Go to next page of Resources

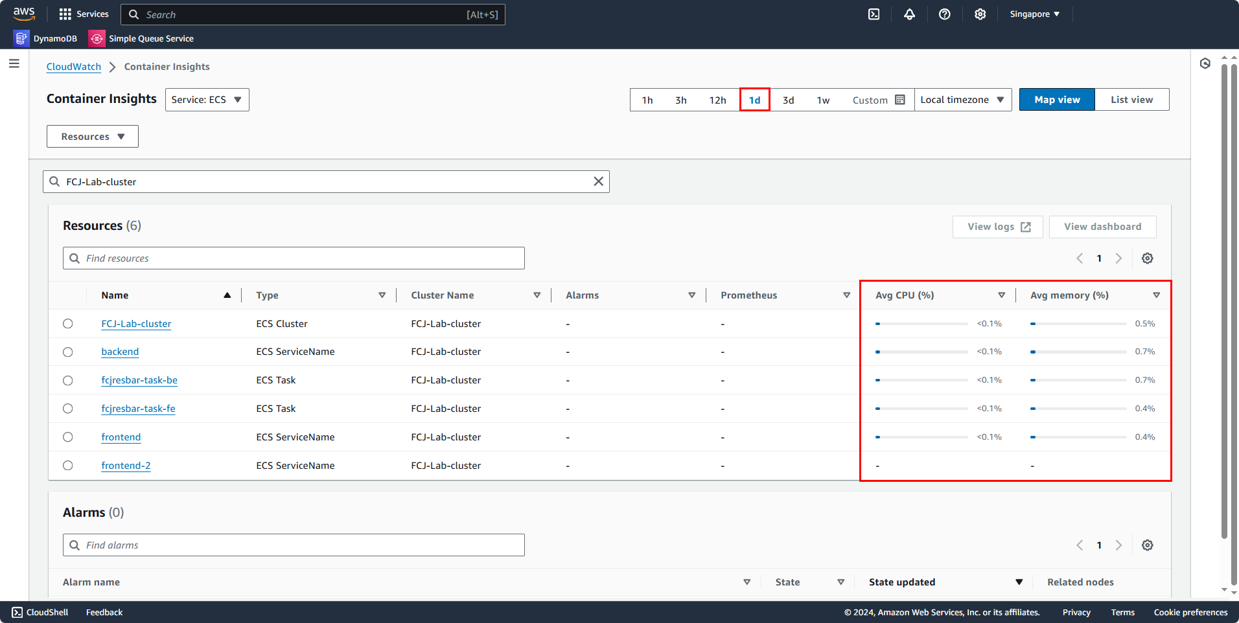pos(1118,258)
